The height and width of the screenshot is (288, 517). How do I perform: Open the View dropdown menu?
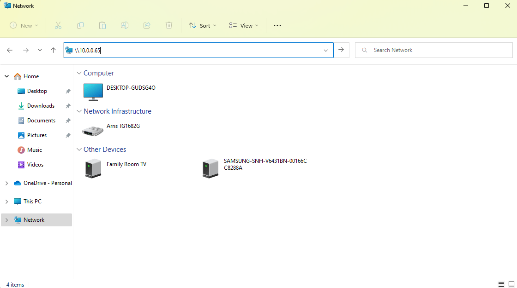coord(244,26)
